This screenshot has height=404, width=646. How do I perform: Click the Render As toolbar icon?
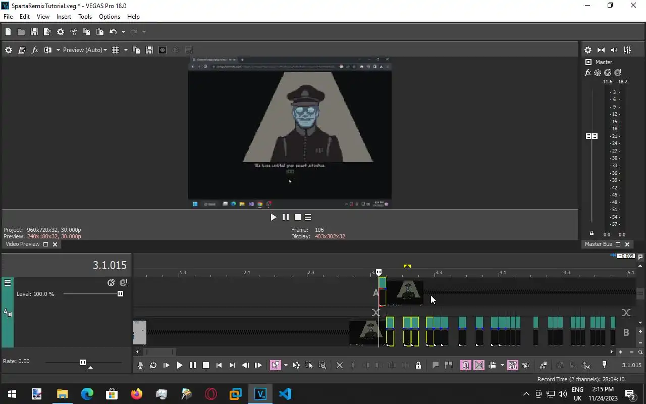47,32
